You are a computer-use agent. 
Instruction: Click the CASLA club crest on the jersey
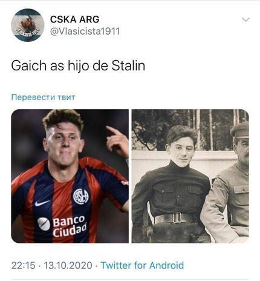[81, 197]
